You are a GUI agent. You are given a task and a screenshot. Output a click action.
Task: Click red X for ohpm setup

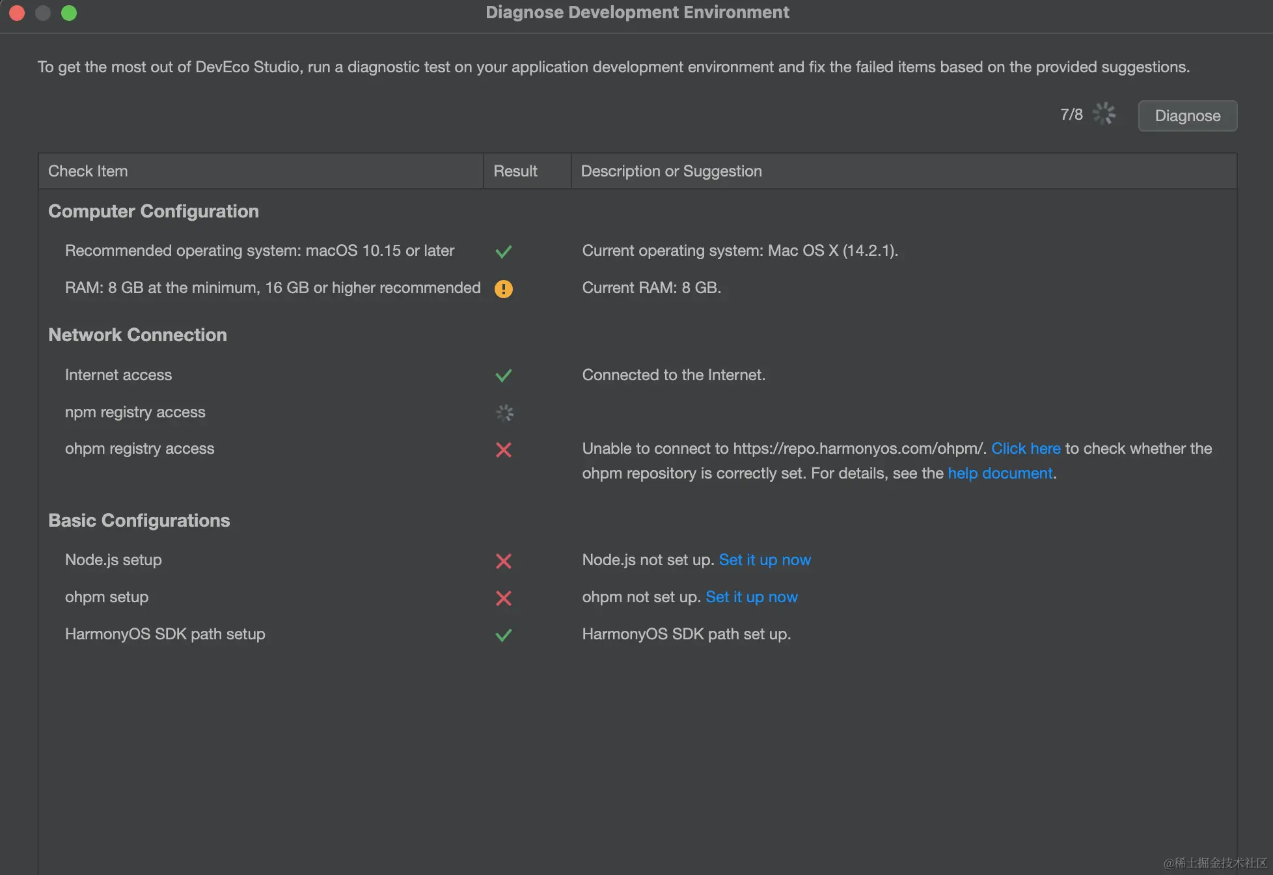(x=503, y=598)
